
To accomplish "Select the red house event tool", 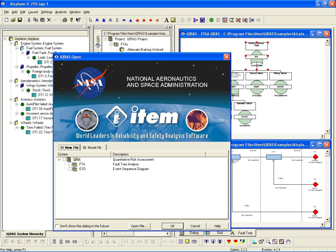I will 144,20.
